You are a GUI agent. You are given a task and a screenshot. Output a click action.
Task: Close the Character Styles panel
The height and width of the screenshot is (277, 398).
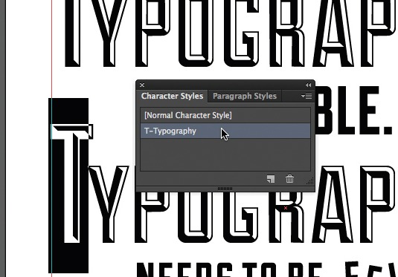142,85
